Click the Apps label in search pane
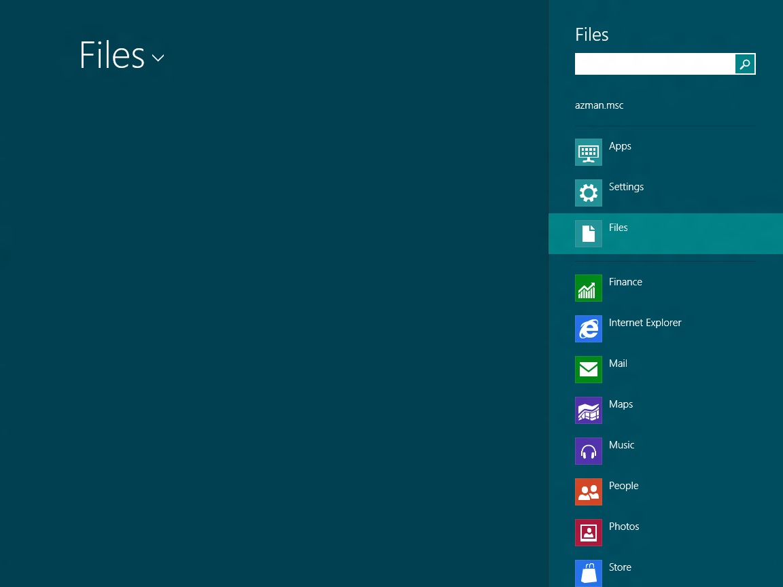The height and width of the screenshot is (587, 783). (620, 146)
